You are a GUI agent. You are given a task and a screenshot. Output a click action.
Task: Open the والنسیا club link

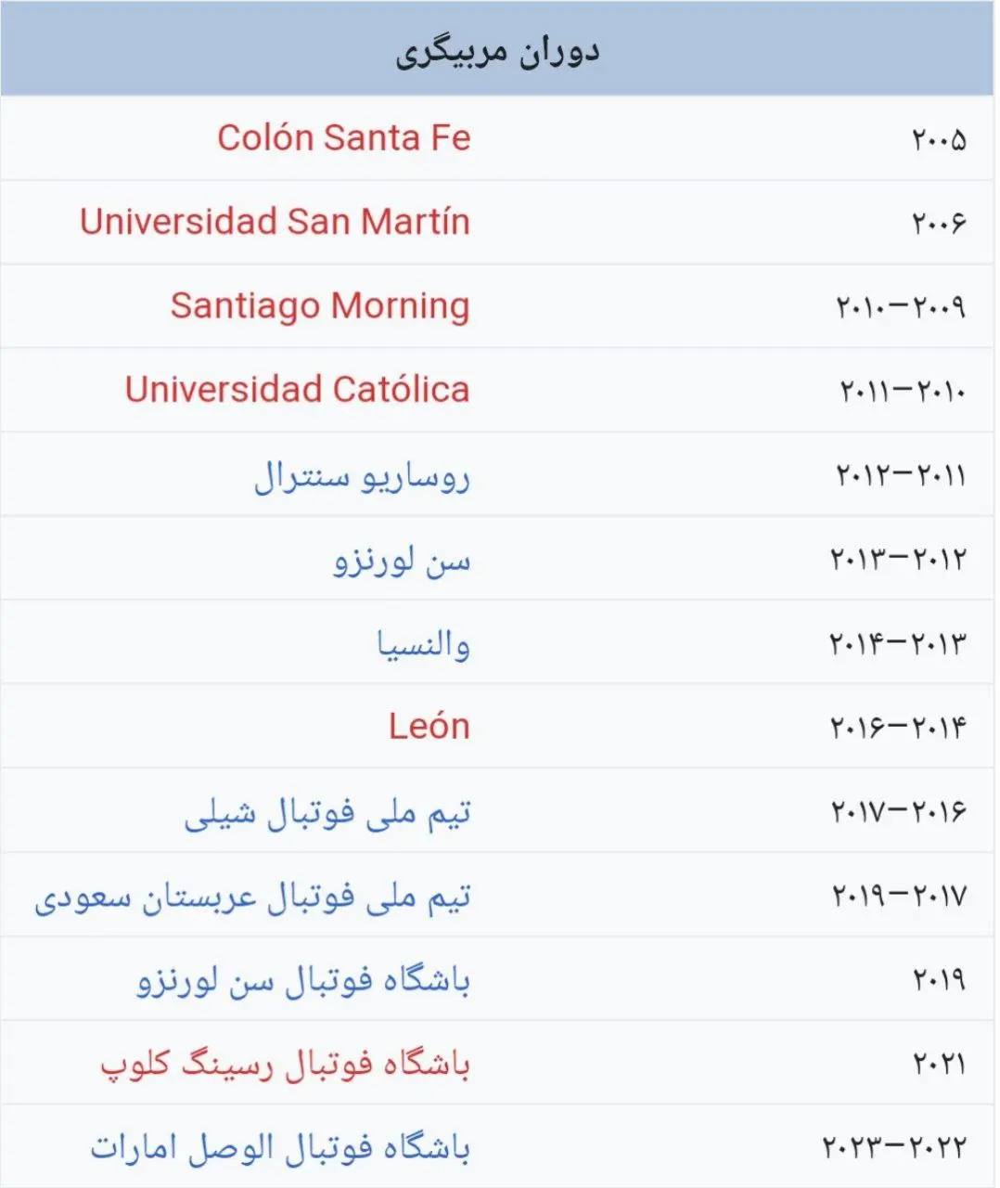[423, 643]
